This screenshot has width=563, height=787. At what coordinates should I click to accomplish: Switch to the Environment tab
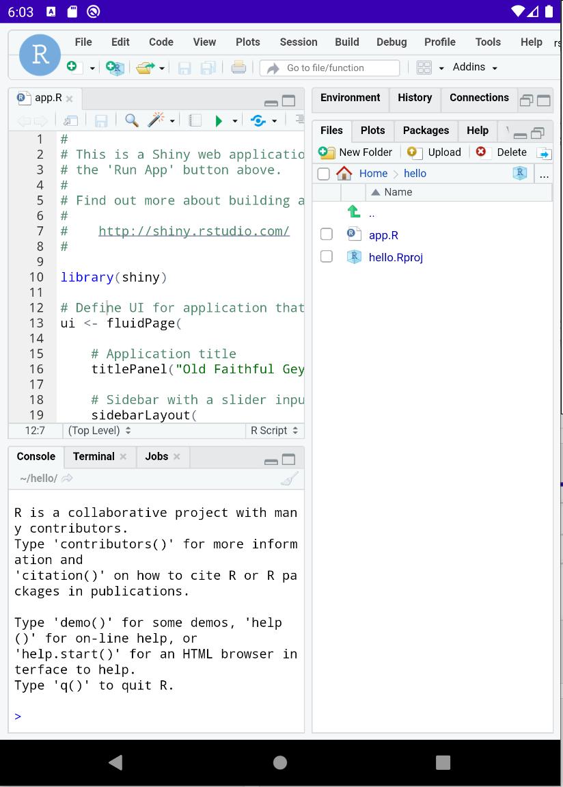(x=350, y=97)
